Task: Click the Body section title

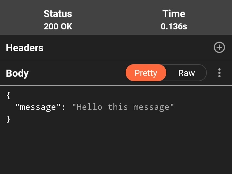Action: click(17, 73)
